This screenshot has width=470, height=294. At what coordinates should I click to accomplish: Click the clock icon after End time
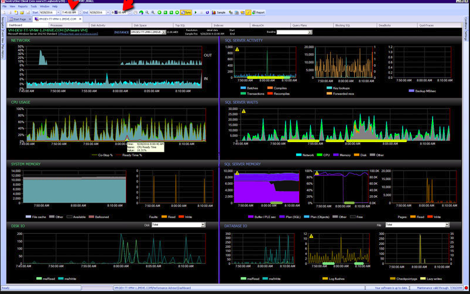(x=135, y=13)
